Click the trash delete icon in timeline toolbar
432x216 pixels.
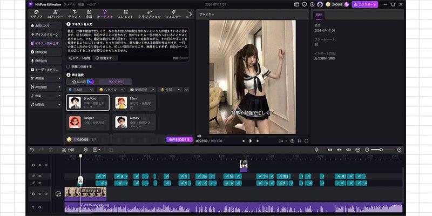click(x=50, y=150)
